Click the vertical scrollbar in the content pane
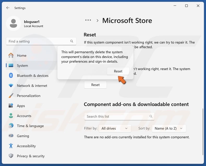Image resolution: width=206 pixels, height=166 pixels. click(203, 131)
